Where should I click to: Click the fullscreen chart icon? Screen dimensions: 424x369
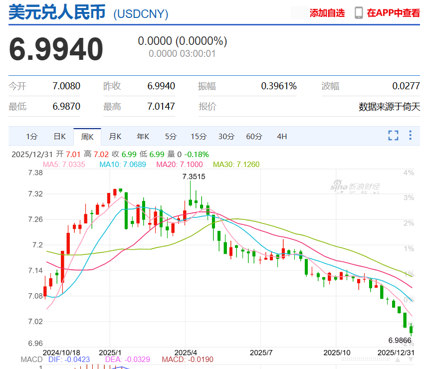(393, 136)
